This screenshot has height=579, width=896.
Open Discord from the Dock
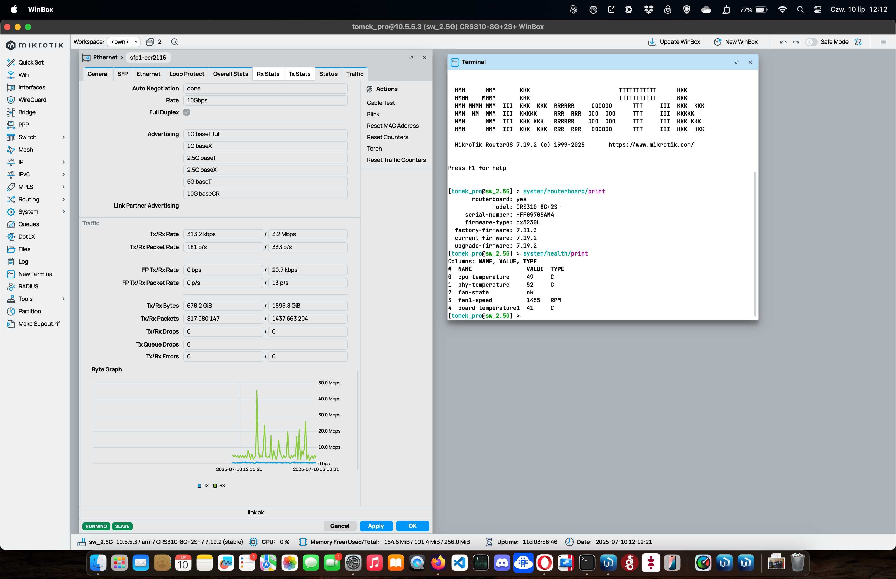pyautogui.click(x=502, y=563)
